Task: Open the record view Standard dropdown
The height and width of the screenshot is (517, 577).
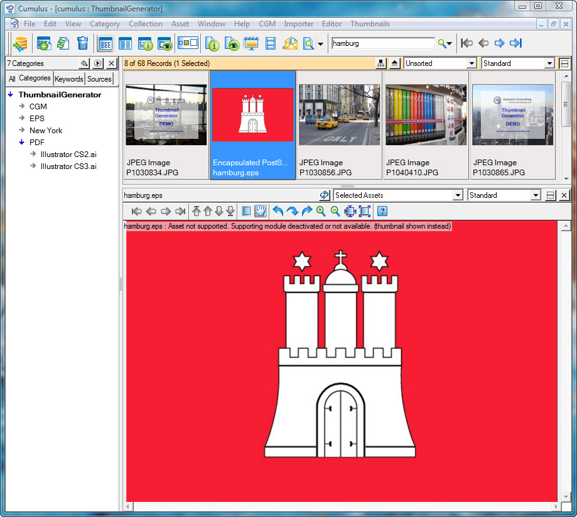Action: (x=549, y=63)
